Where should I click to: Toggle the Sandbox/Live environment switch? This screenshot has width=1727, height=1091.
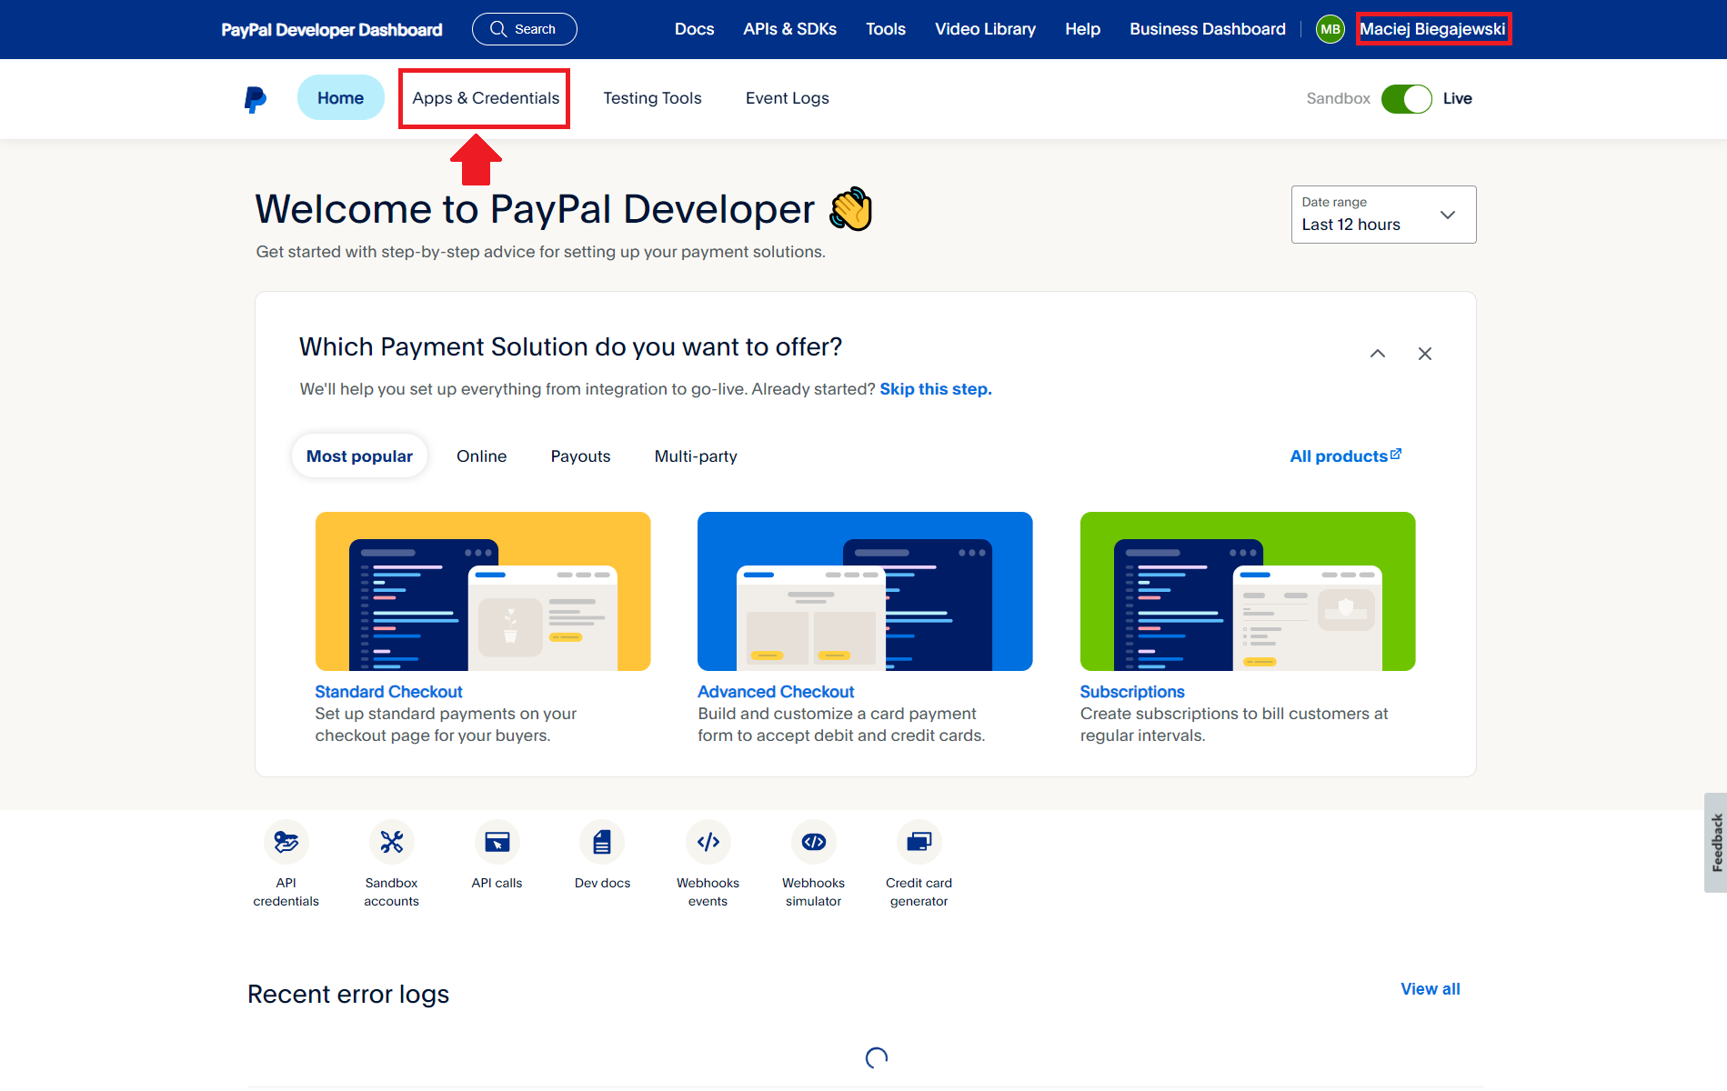1406,99
